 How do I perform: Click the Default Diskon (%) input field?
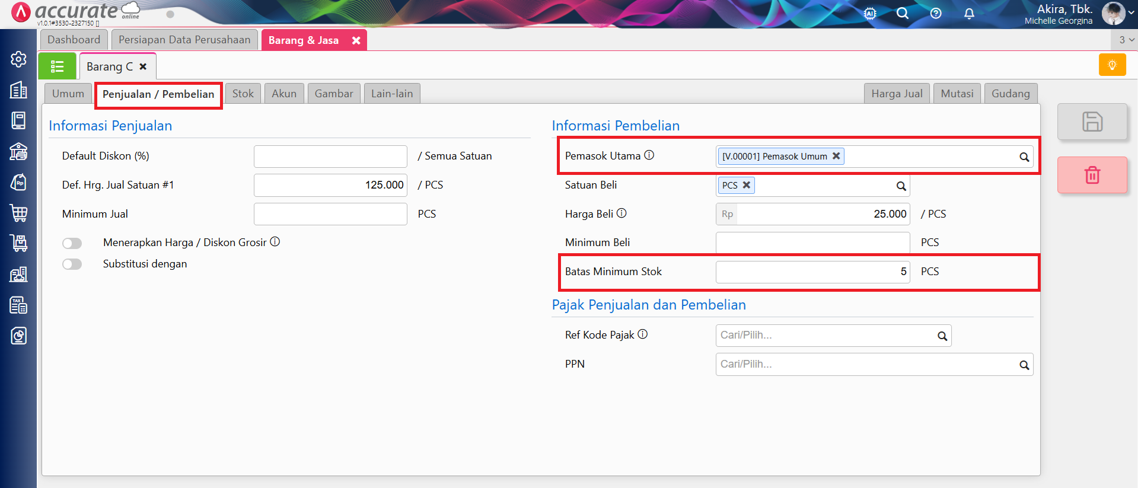point(330,157)
